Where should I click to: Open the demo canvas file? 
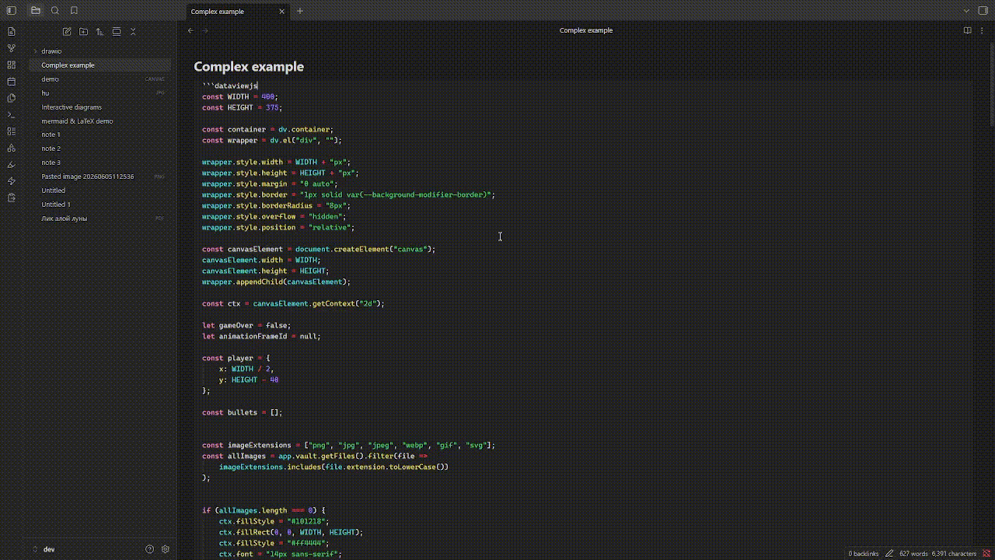pos(99,79)
